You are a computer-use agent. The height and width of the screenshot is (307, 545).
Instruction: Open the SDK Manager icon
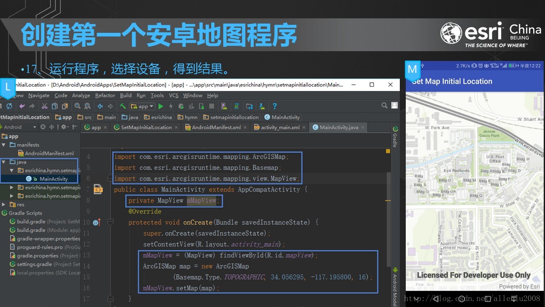pos(262,106)
